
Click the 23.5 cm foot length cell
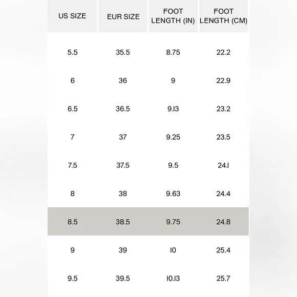click(223, 137)
